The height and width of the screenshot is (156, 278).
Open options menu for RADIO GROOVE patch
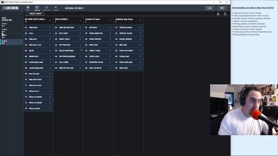coord(110,39)
